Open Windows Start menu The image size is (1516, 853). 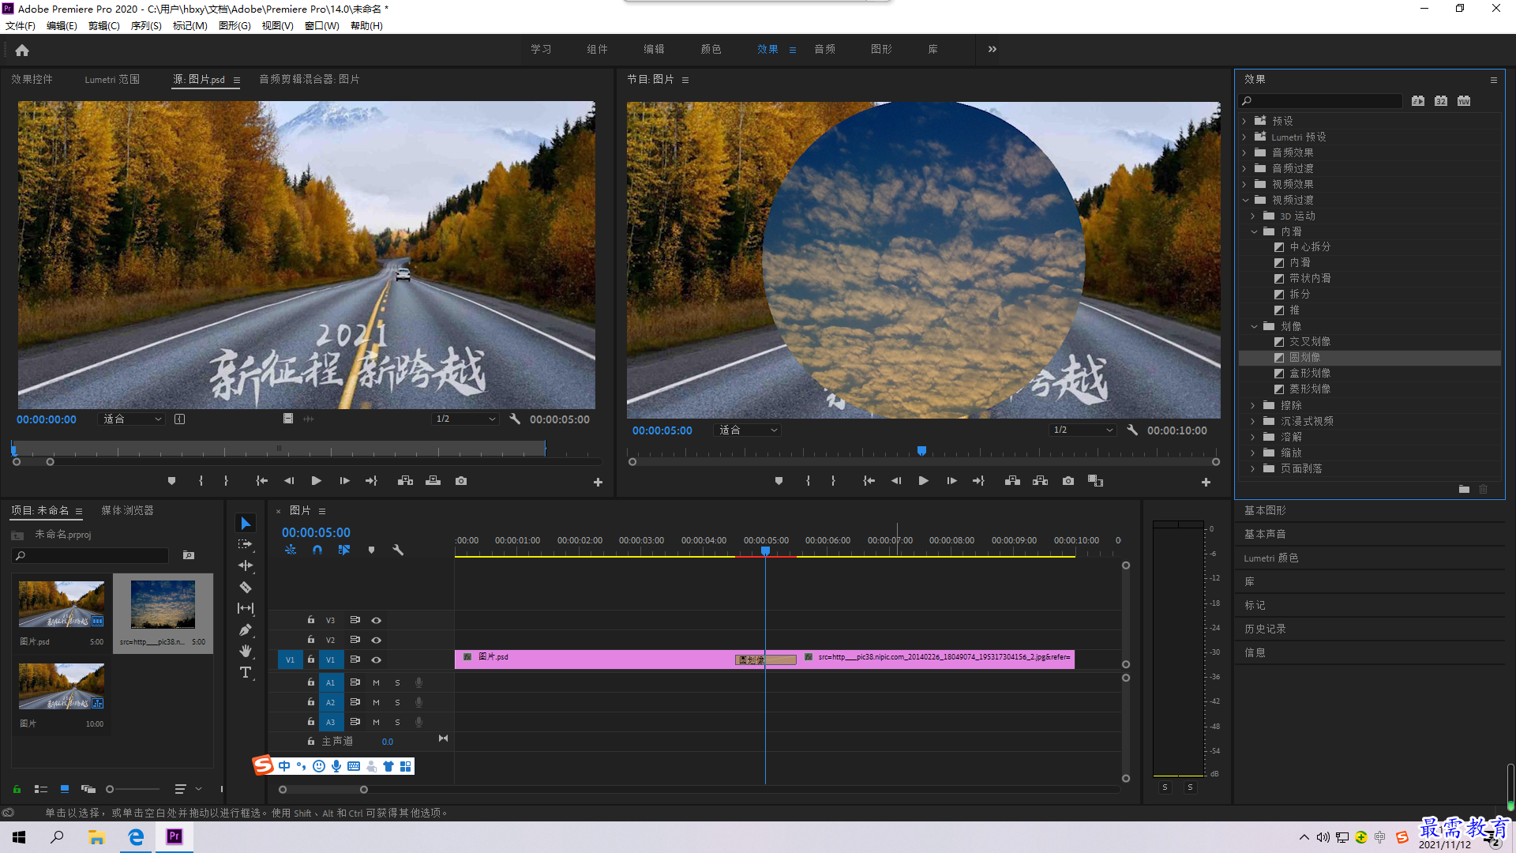click(x=19, y=837)
